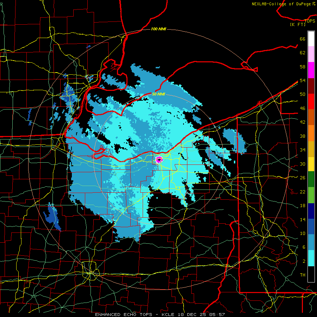Click legend value 66
The width and height of the screenshot is (317, 317).
[x=303, y=39]
